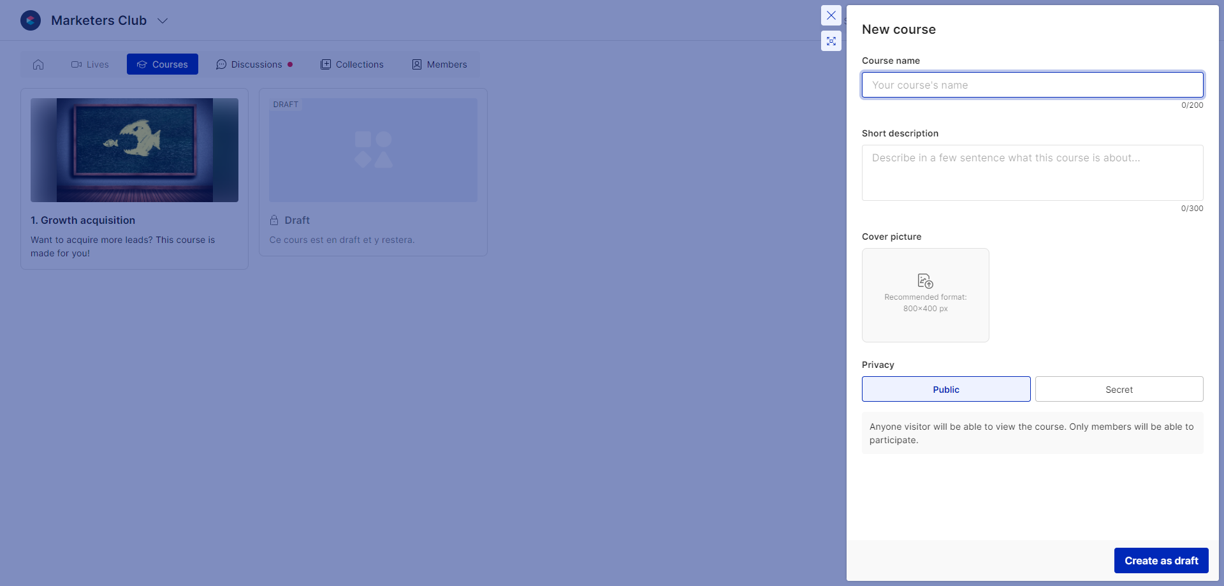
Task: Click the cover picture upload icon
Action: pos(925,281)
